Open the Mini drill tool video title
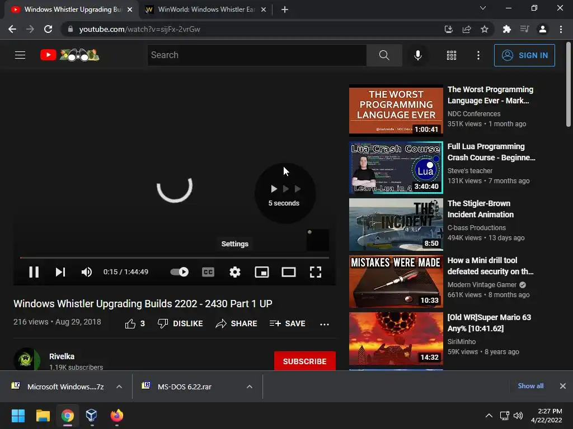Screen dimensions: 573x429 pos(490,266)
